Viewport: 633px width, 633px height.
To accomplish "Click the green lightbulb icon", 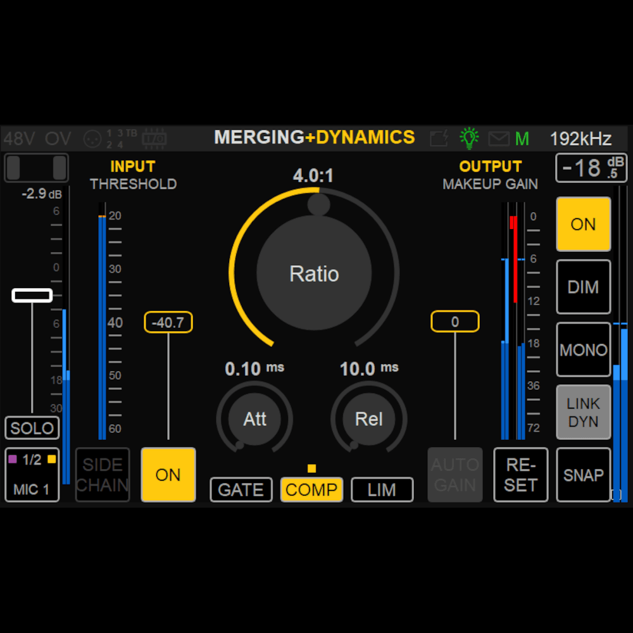I will 469,138.
